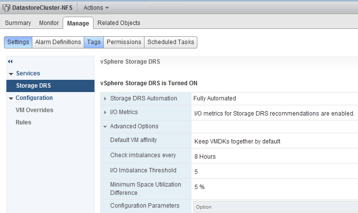Collapse the Services section arrow

(11, 74)
